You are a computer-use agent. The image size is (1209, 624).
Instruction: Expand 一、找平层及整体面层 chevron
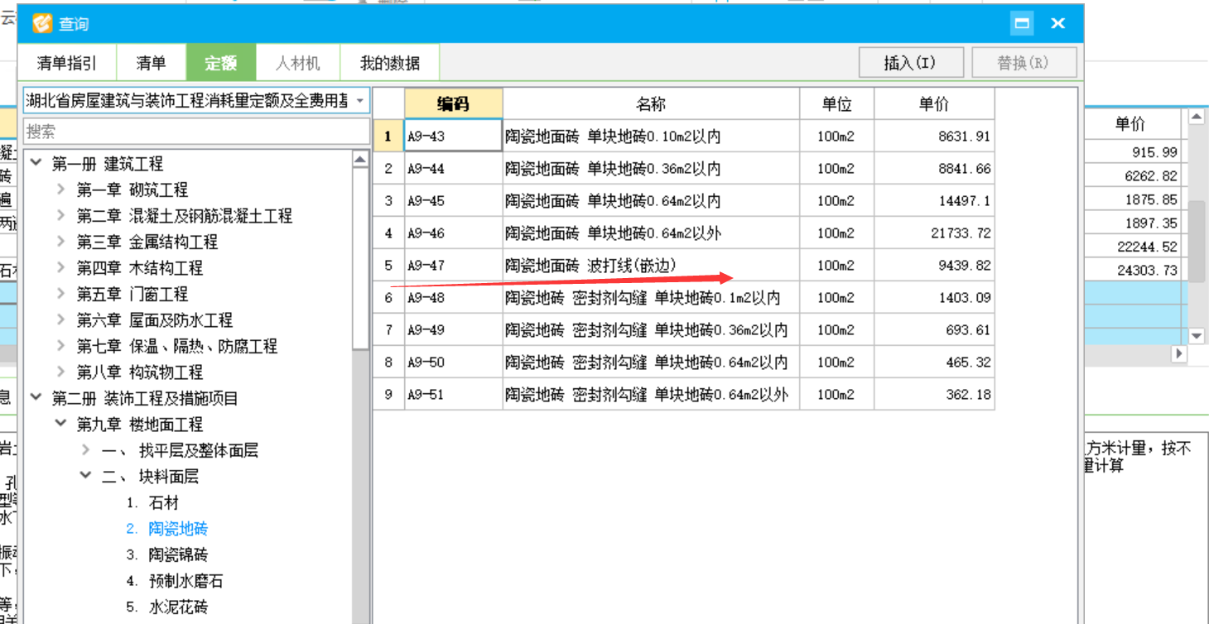click(86, 450)
